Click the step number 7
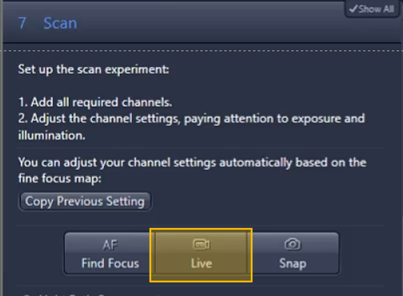The width and height of the screenshot is (403, 296). (x=22, y=23)
